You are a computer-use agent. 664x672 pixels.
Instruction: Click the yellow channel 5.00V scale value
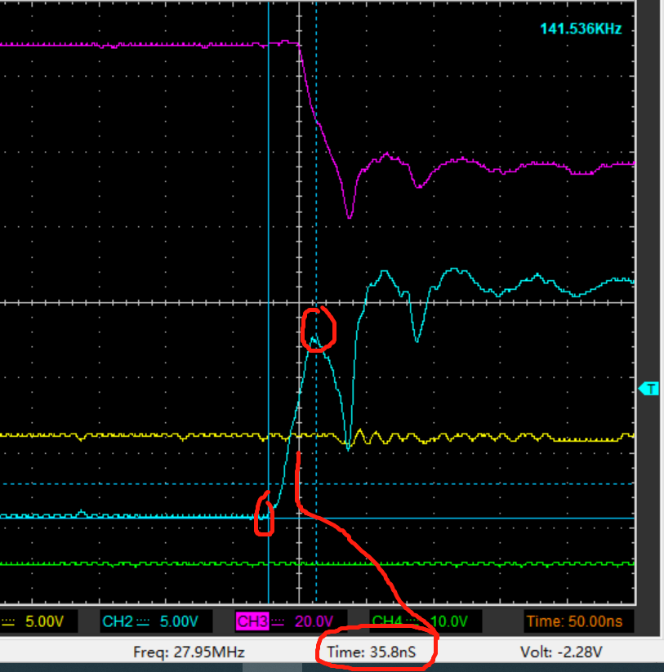tap(45, 621)
